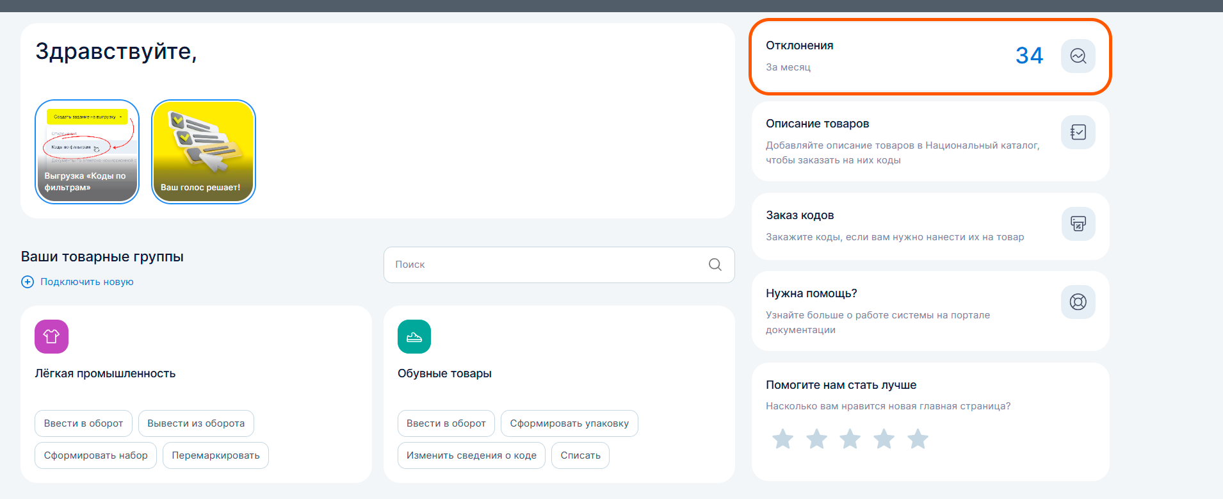Click the Заказ кодов icon

[x=1078, y=224]
